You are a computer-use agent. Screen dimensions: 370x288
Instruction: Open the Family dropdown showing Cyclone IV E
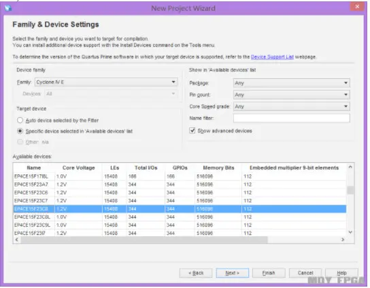coord(106,82)
